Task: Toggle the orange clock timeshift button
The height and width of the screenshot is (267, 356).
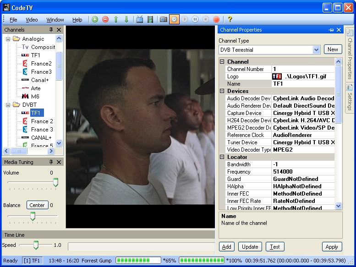Action: 174,19
